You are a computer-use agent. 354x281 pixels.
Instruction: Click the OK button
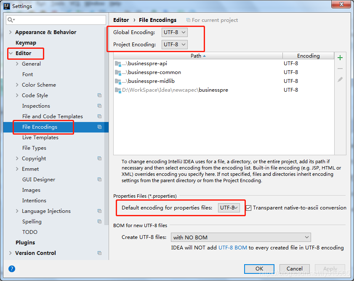tap(259, 268)
